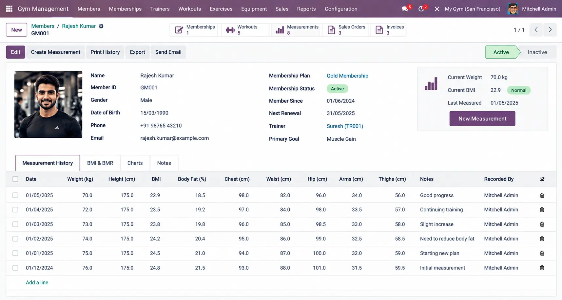Image resolution: width=562 pixels, height=300 pixels.
Task: Switch to the Charts tab
Action: [135, 163]
